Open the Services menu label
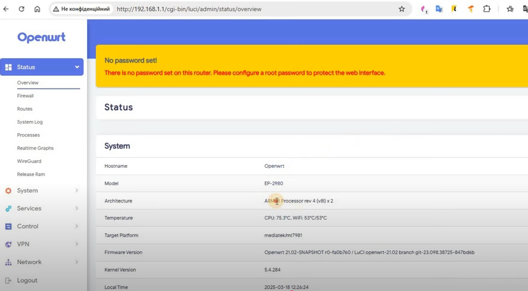 (29, 208)
